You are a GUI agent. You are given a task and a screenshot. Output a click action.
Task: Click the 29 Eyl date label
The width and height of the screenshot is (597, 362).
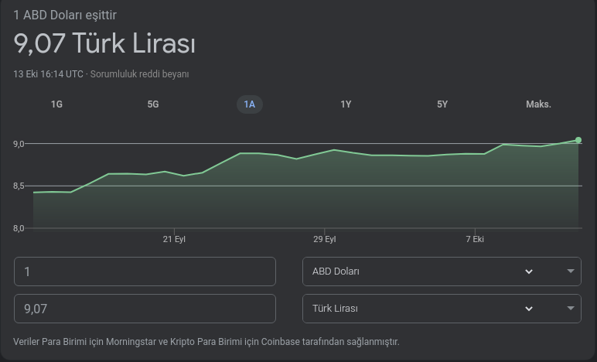point(325,240)
